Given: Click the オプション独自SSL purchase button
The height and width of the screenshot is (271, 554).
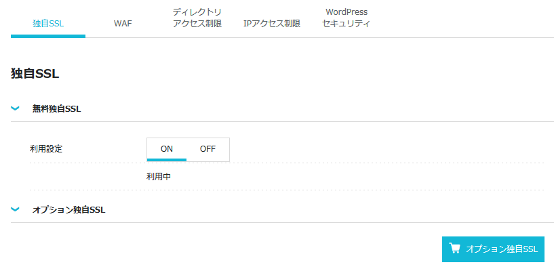Looking at the screenshot, I should pos(493,249).
